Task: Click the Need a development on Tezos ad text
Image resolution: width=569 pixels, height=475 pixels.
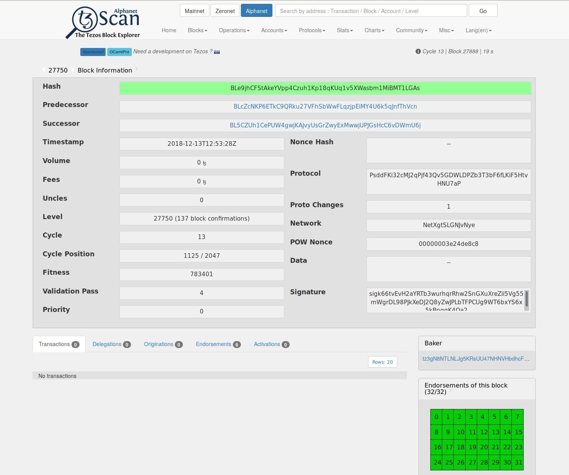Action: [x=173, y=51]
